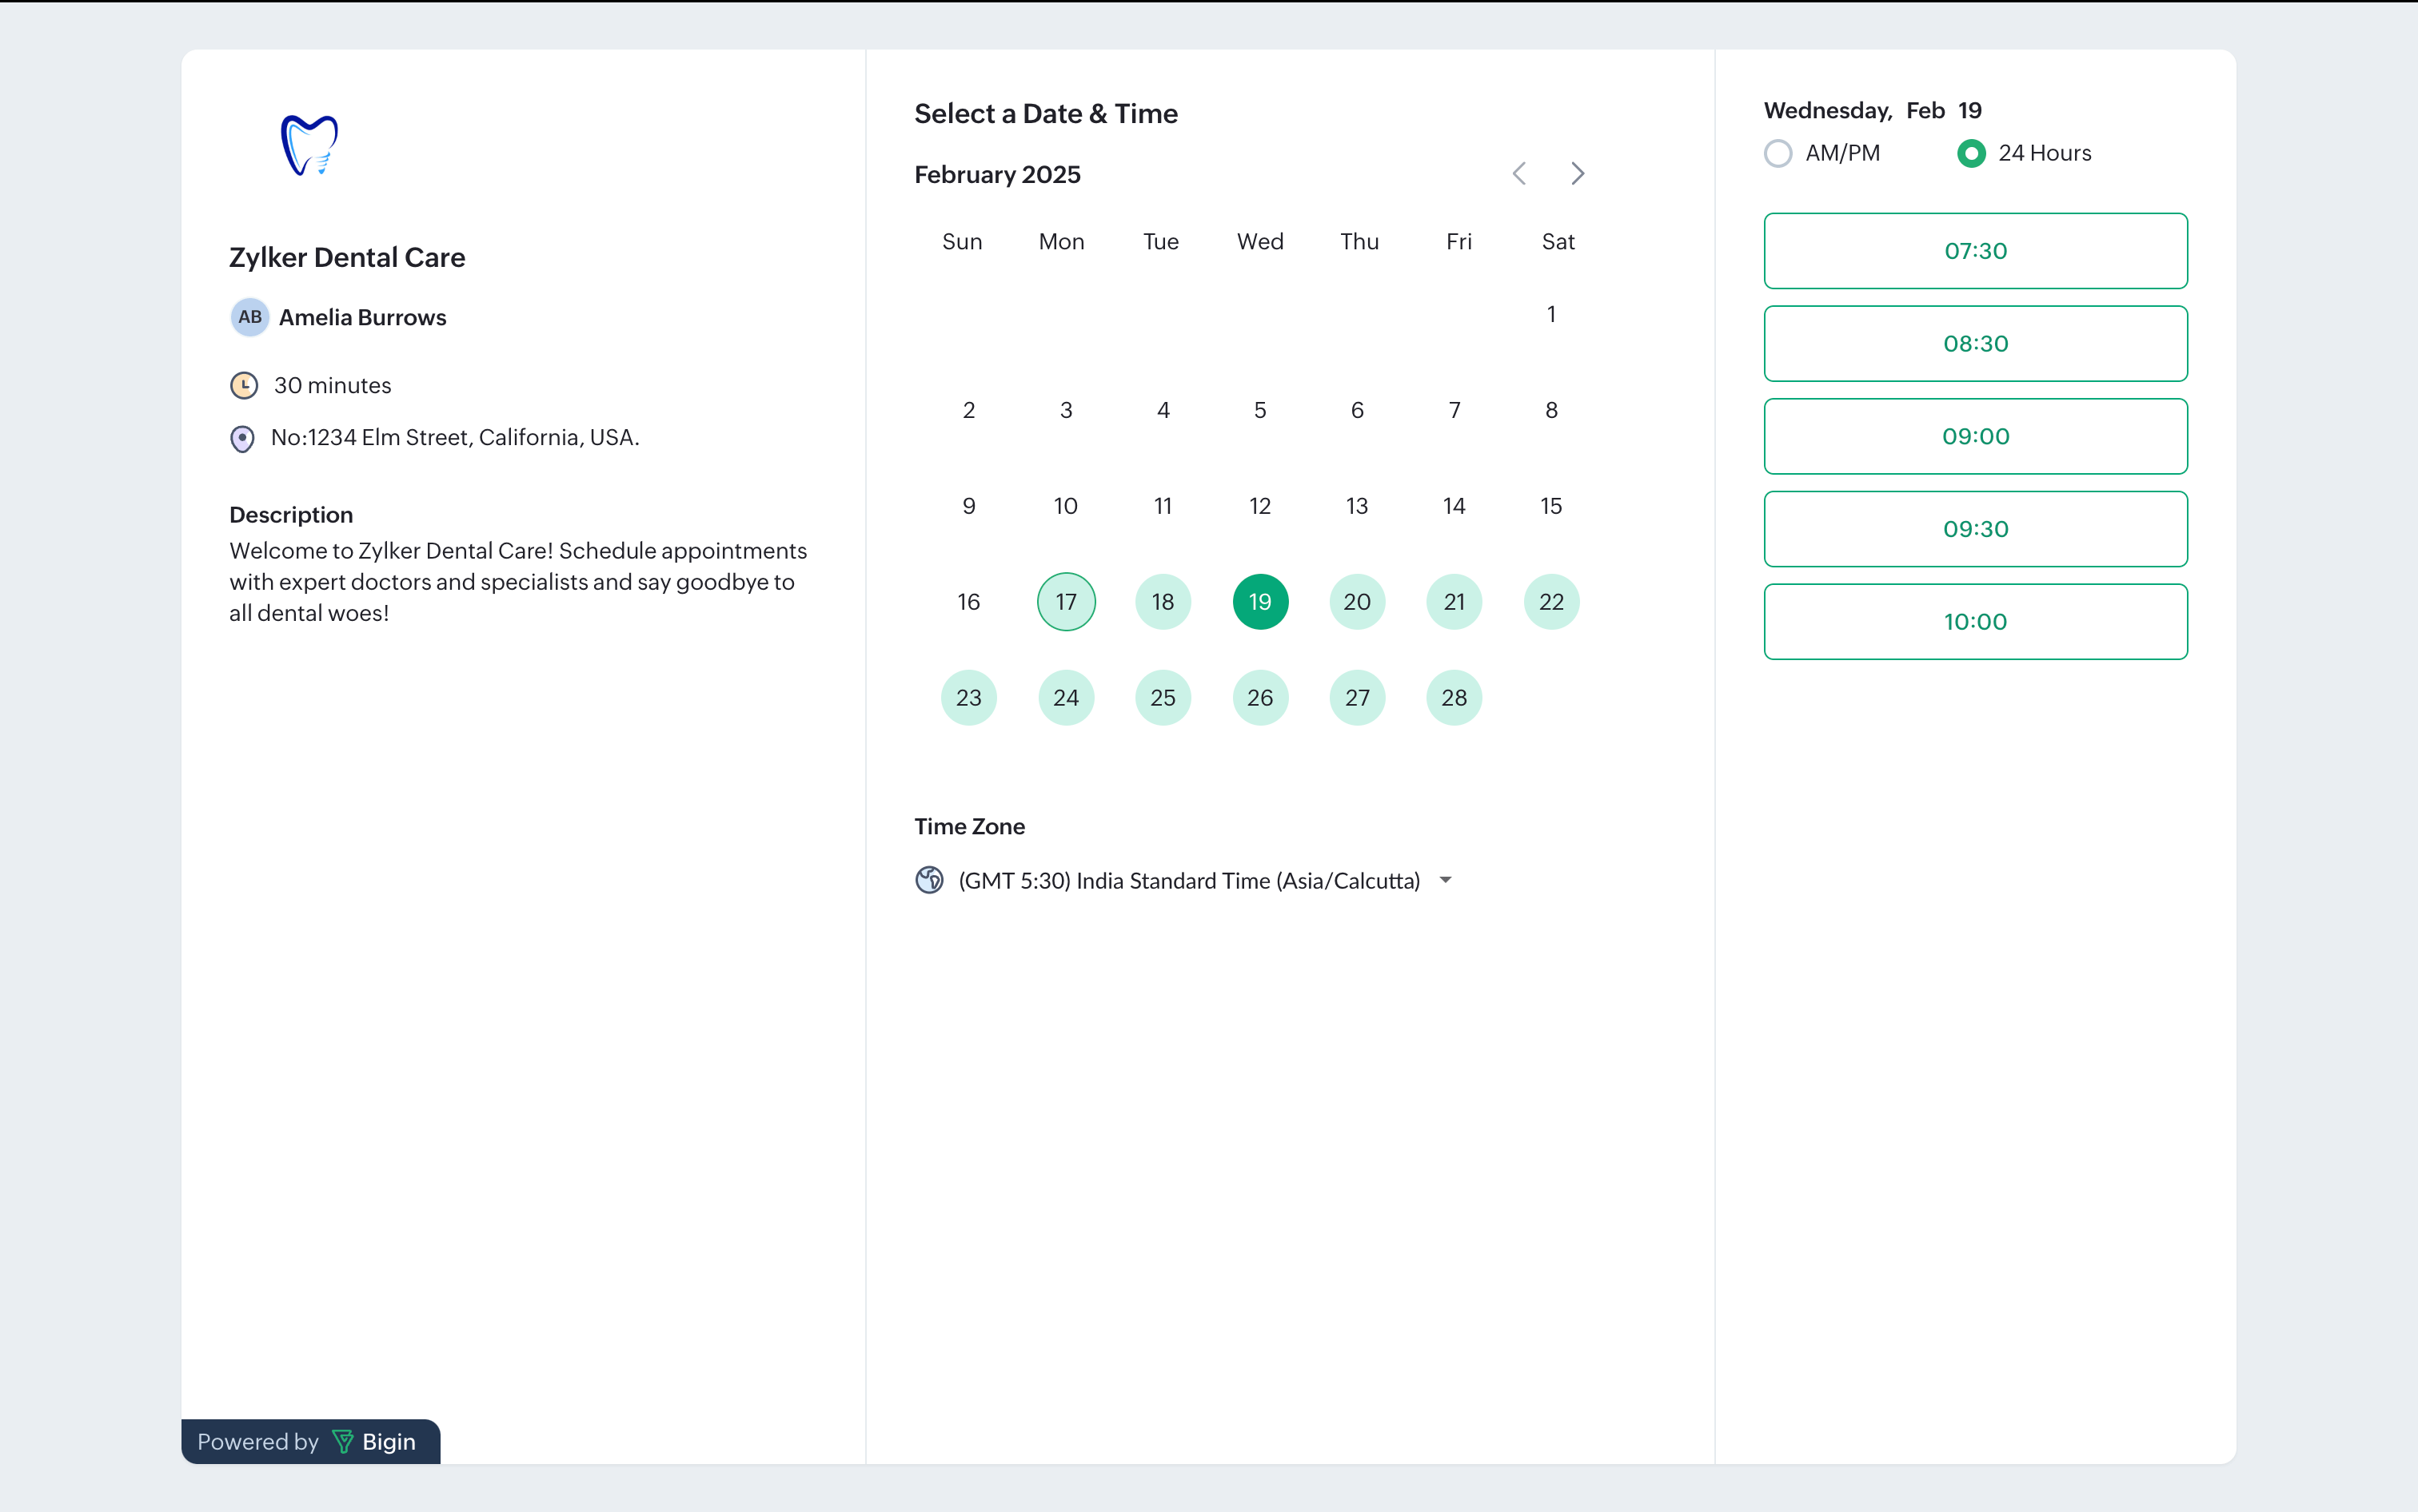Click the Wednesday, Feb 19 heading
The height and width of the screenshot is (1512, 2418).
[1872, 110]
